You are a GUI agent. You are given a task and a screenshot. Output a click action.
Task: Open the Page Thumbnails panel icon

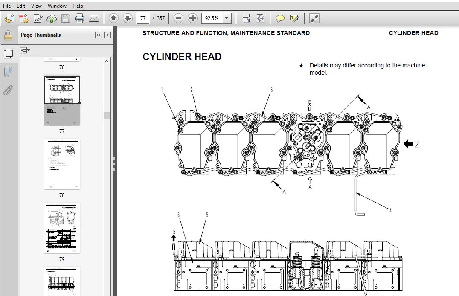point(8,53)
